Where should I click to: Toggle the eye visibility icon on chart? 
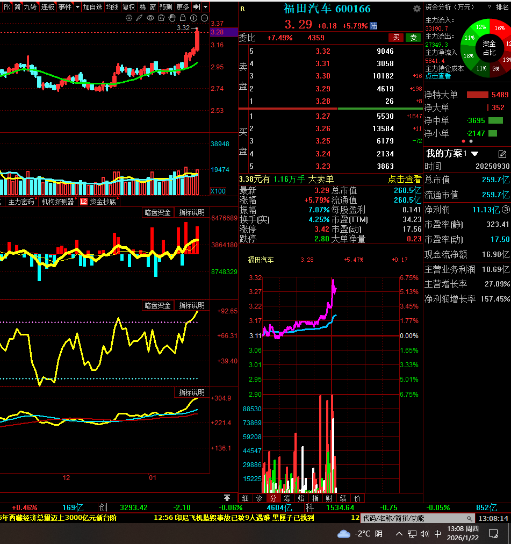click(150, 18)
